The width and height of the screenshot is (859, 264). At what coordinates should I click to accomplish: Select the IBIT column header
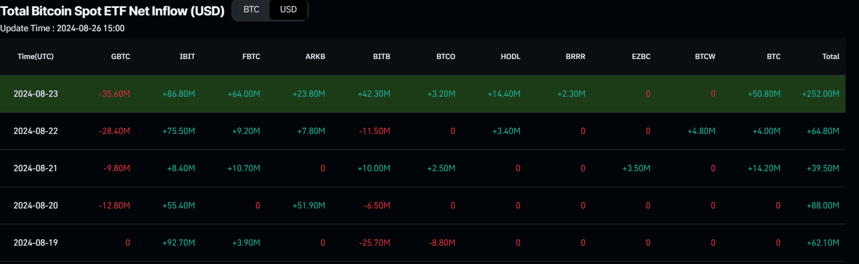point(187,56)
